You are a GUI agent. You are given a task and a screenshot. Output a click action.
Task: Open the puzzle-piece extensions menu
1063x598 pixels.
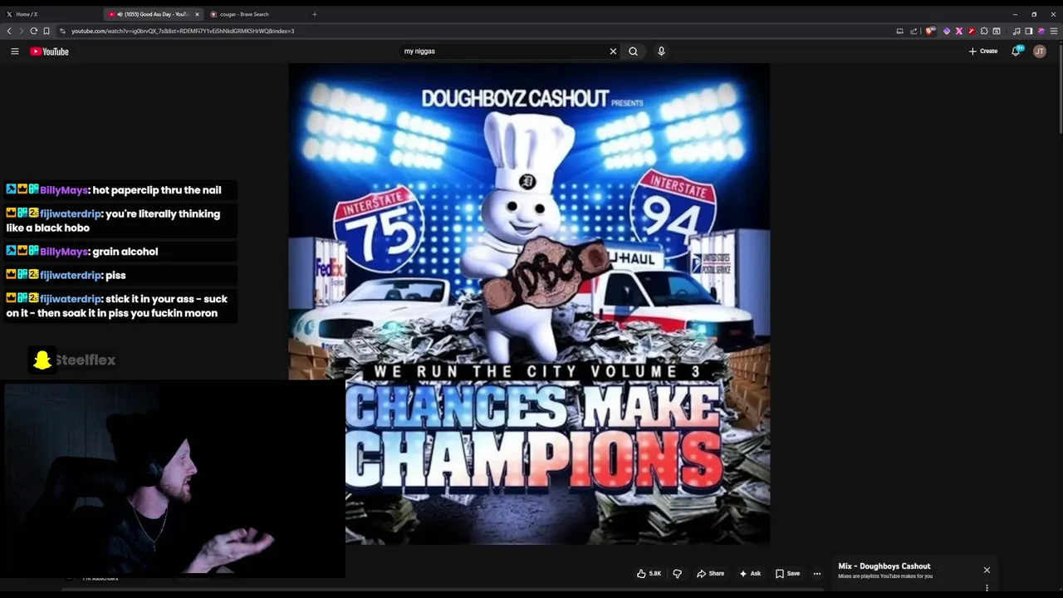click(x=984, y=31)
